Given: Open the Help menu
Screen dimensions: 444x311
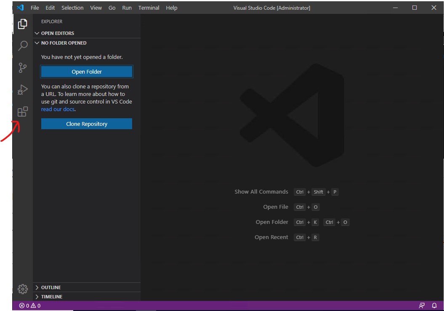Looking at the screenshot, I should tap(172, 8).
